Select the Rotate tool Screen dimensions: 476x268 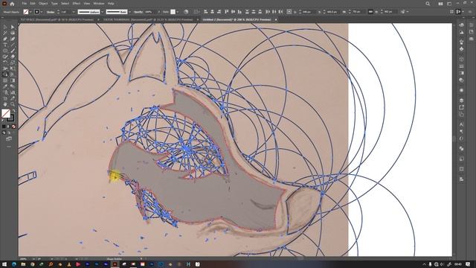point(5,63)
